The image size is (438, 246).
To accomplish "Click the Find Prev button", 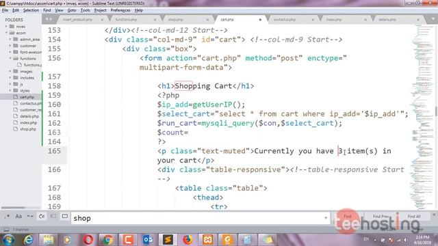I will [x=381, y=217].
